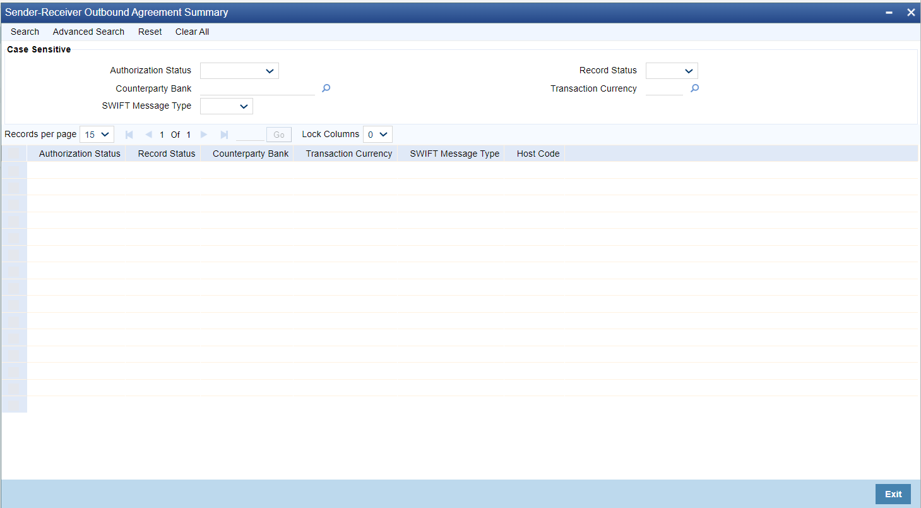Click Transaction Currency column header

pyautogui.click(x=349, y=154)
